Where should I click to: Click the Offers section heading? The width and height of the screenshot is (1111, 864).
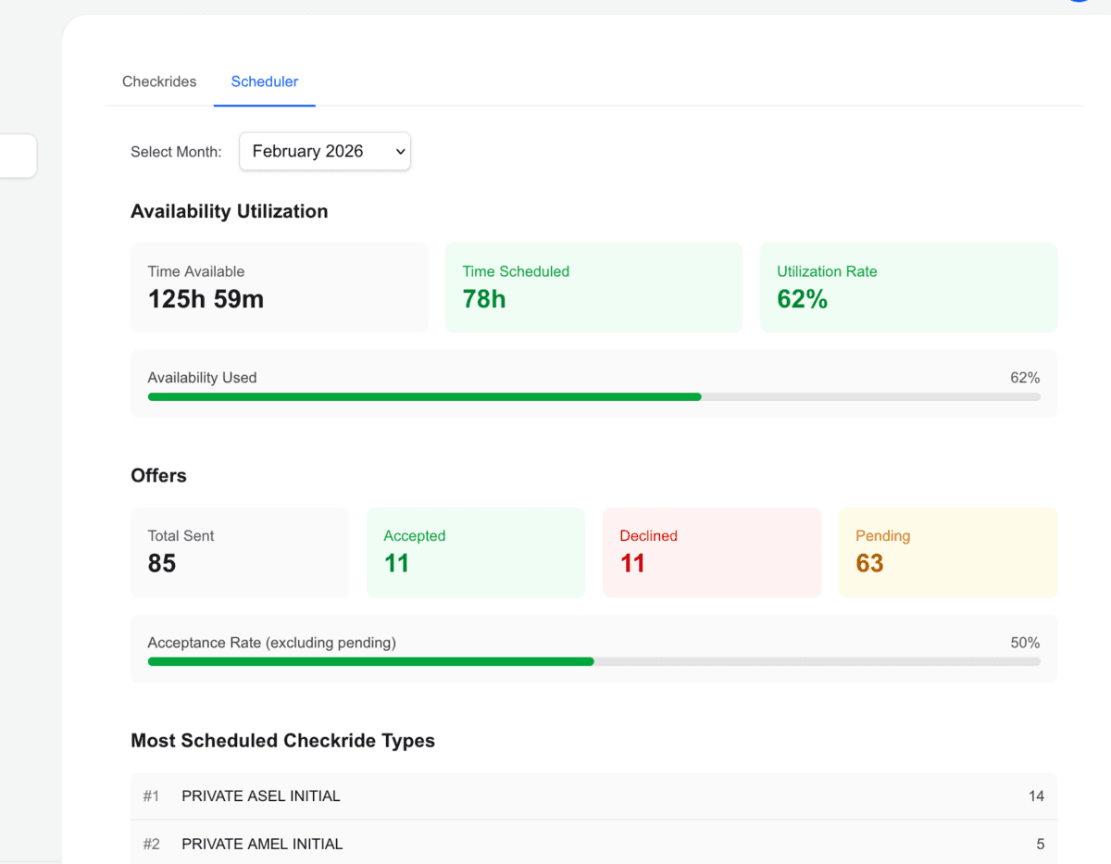point(158,475)
